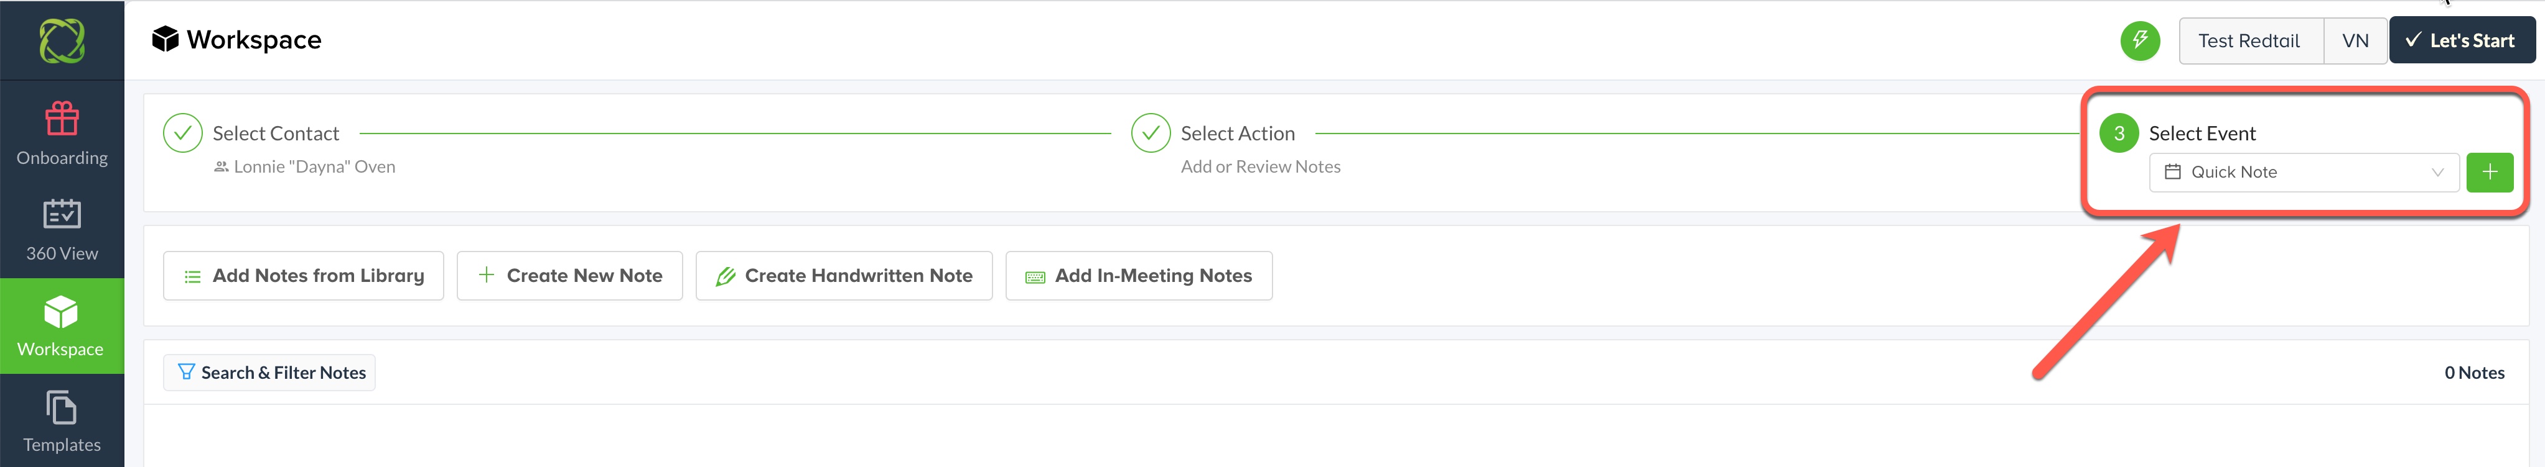2545x467 pixels.
Task: Click the green plus add event button
Action: point(2488,173)
